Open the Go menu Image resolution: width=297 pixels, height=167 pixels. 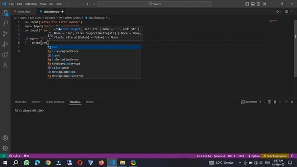coord(51,4)
